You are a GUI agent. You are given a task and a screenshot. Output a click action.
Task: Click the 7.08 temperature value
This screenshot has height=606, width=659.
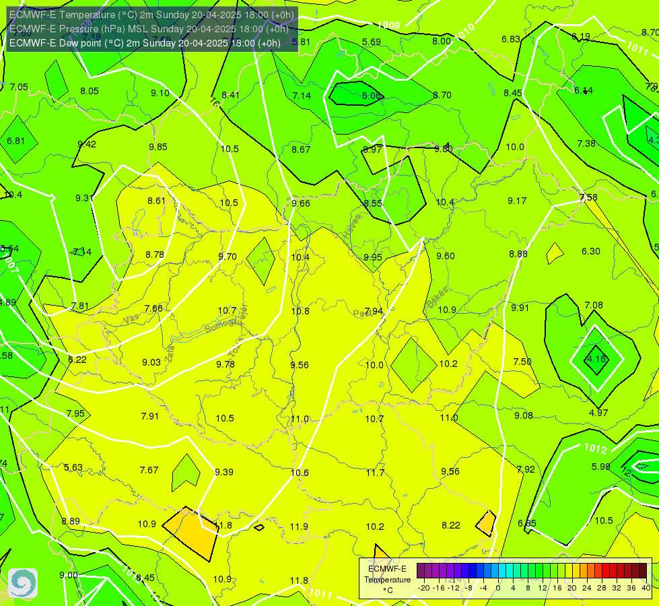click(x=594, y=305)
